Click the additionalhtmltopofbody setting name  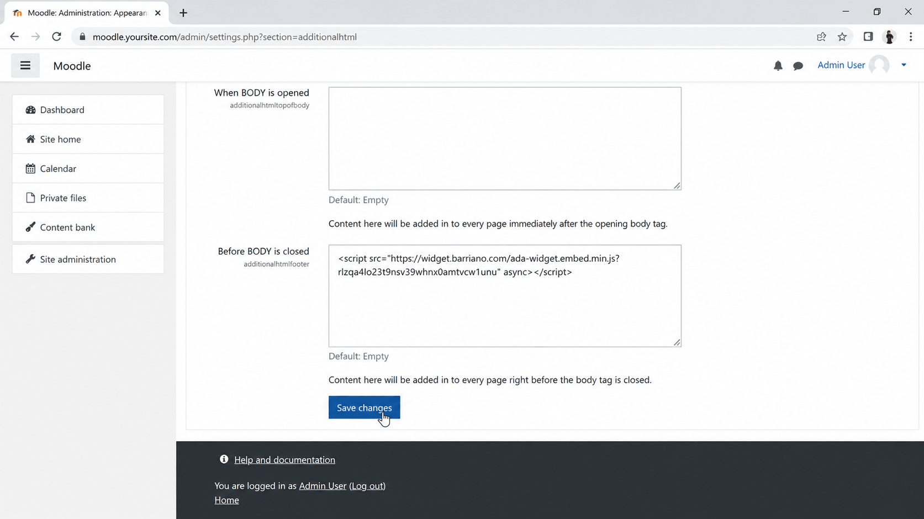270,105
